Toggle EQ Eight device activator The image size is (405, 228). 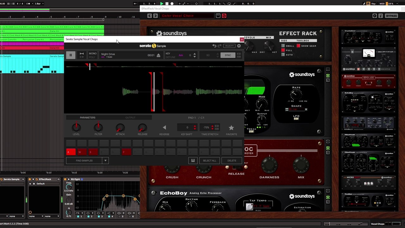(x=65, y=179)
